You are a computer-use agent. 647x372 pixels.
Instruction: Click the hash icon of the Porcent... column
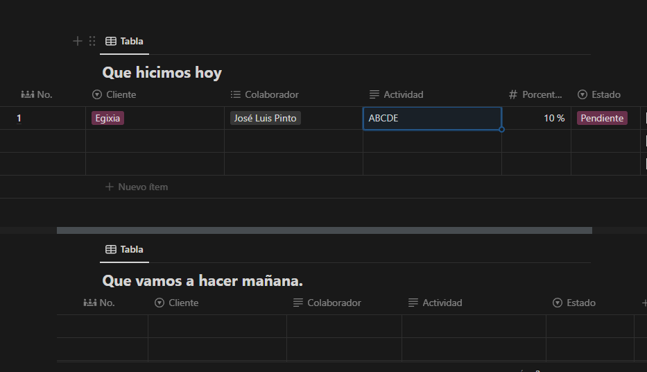tap(513, 94)
